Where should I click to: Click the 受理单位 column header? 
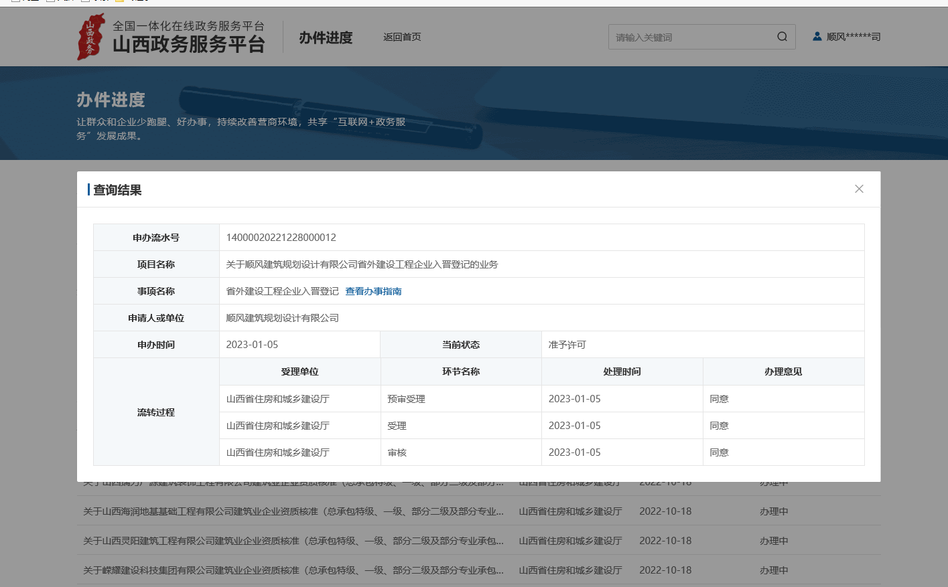coord(299,371)
